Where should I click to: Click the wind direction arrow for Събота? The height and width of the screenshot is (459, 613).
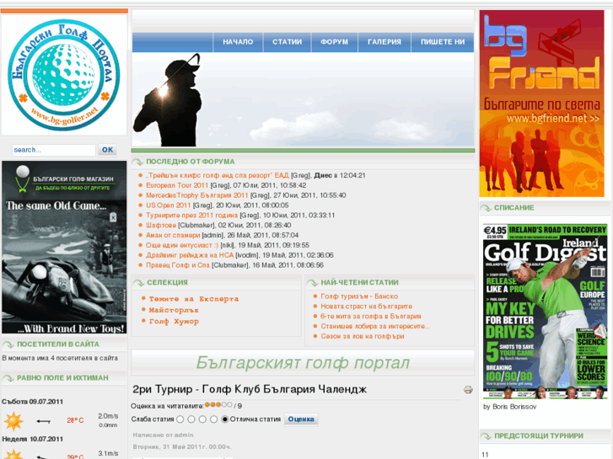coord(43,421)
